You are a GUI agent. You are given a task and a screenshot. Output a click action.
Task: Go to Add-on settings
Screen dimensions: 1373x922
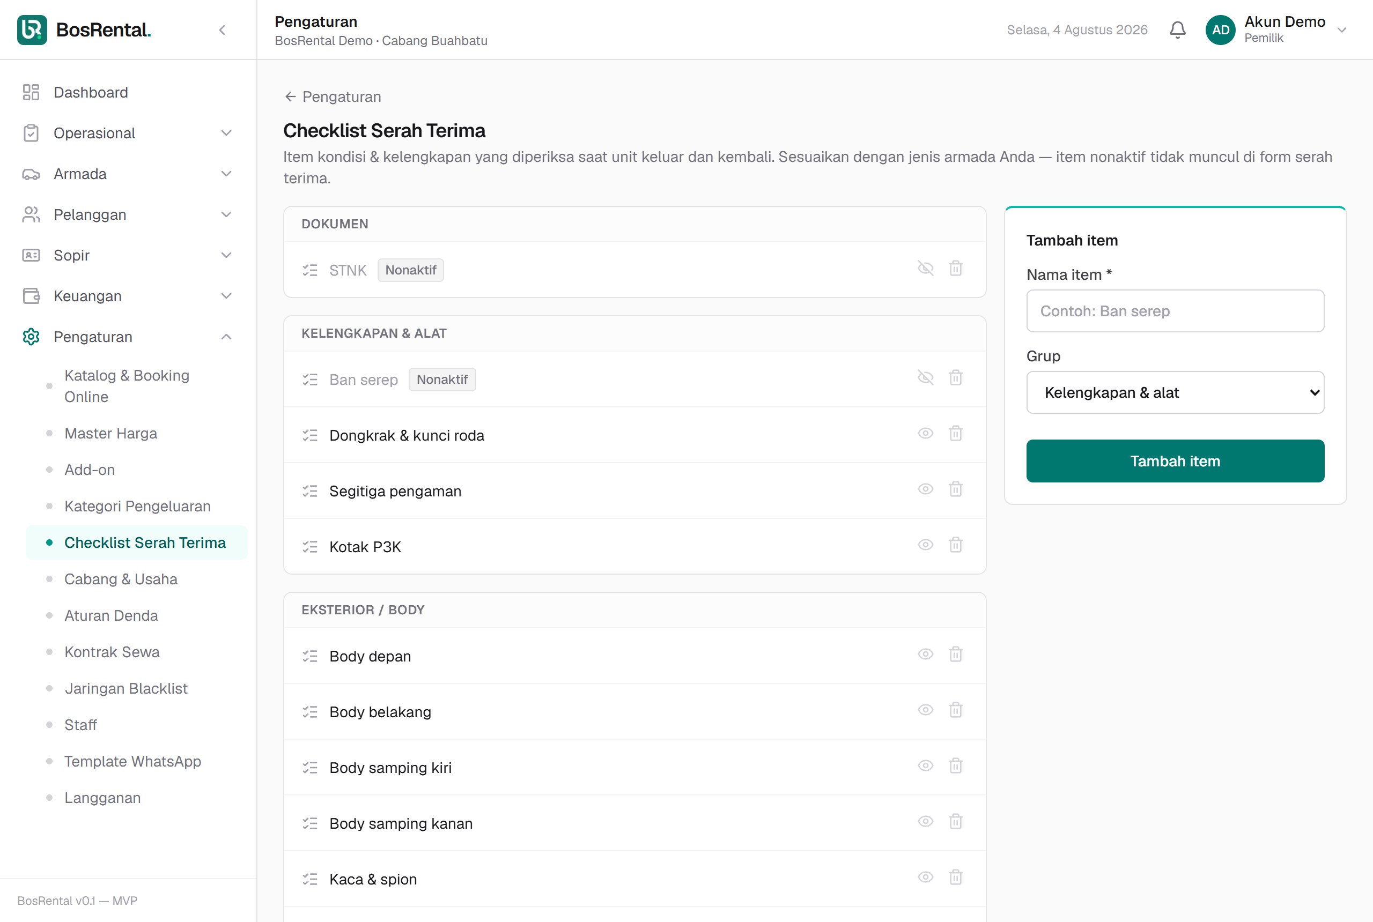pyautogui.click(x=136, y=470)
